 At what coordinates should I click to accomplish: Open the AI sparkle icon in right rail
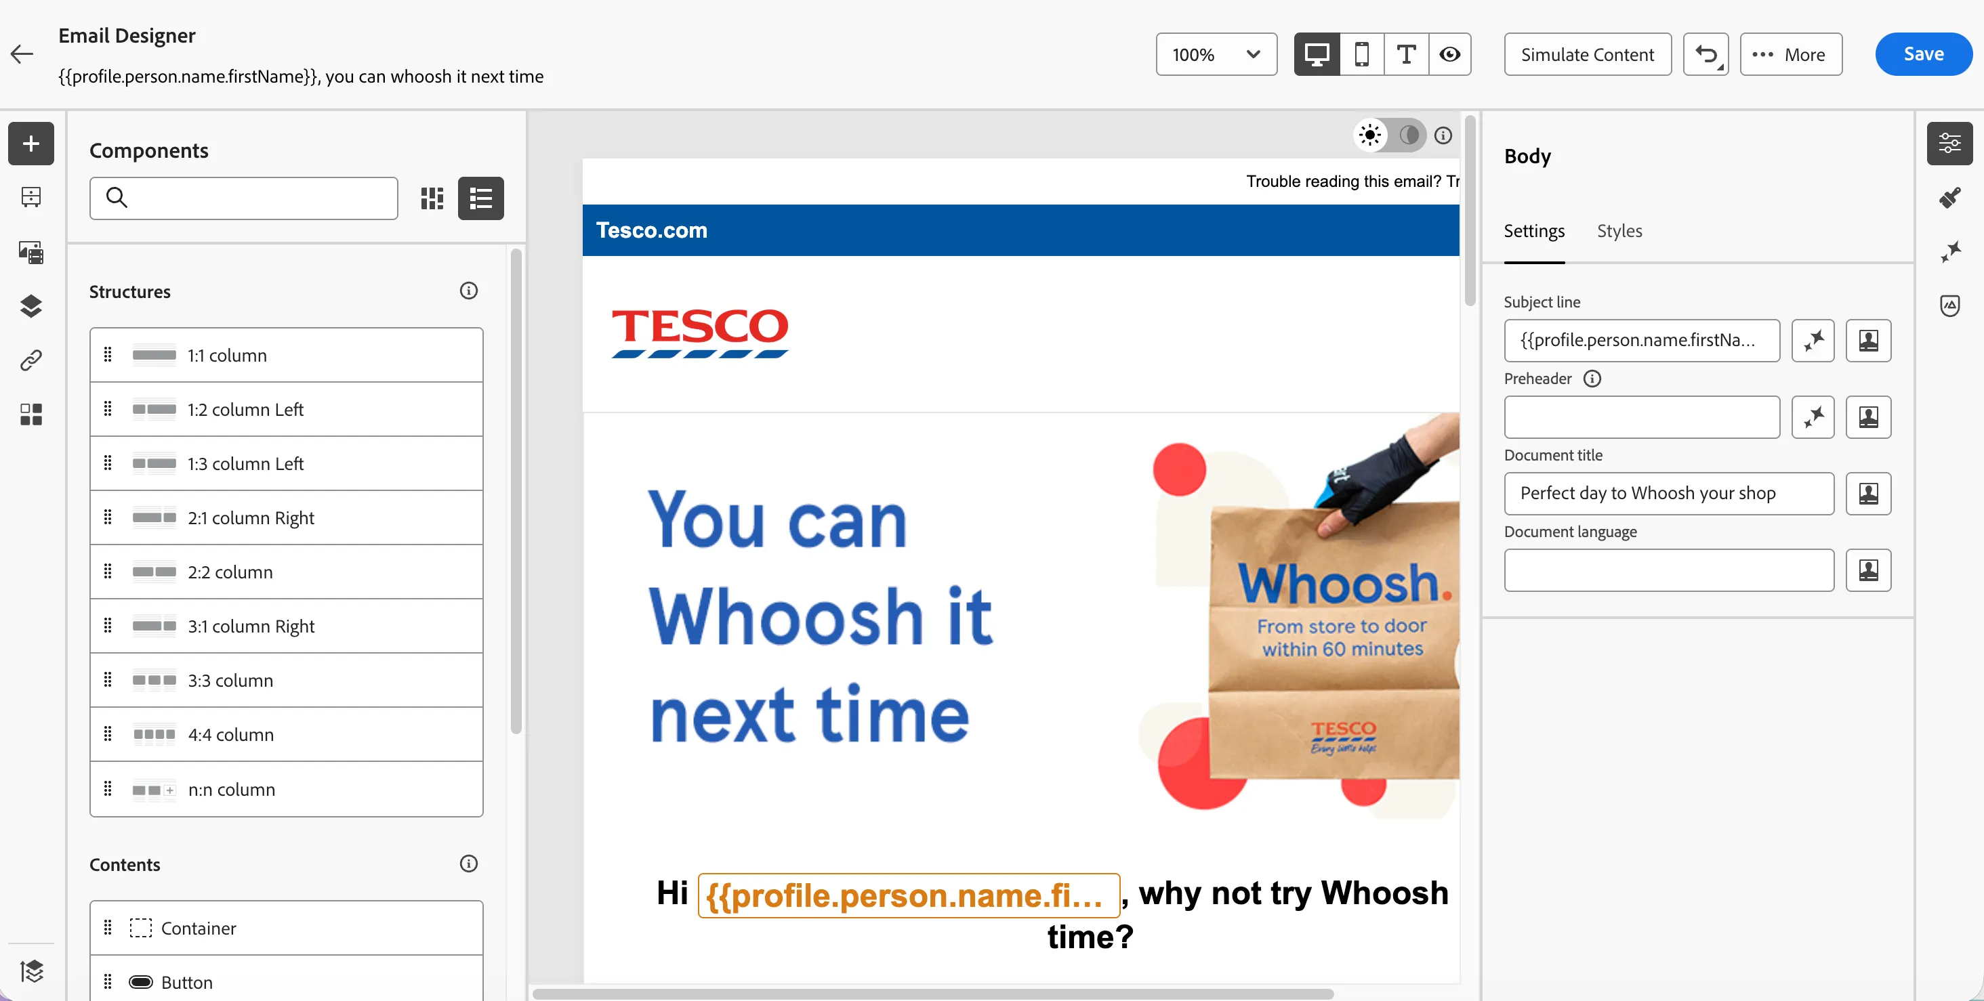pos(1949,252)
